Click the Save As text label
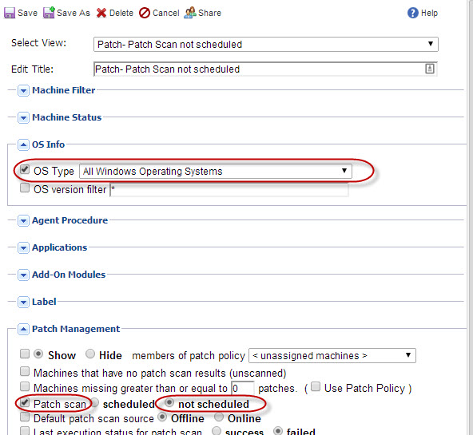473x435 pixels. coord(74,13)
